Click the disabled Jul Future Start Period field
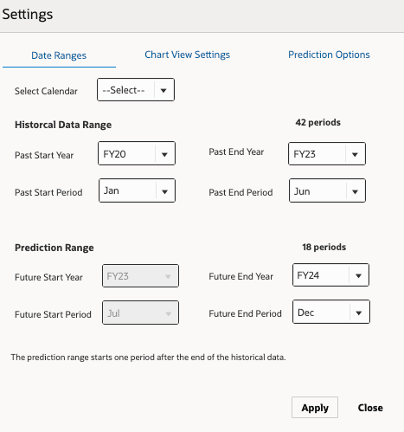The width and height of the screenshot is (404, 432). point(140,313)
